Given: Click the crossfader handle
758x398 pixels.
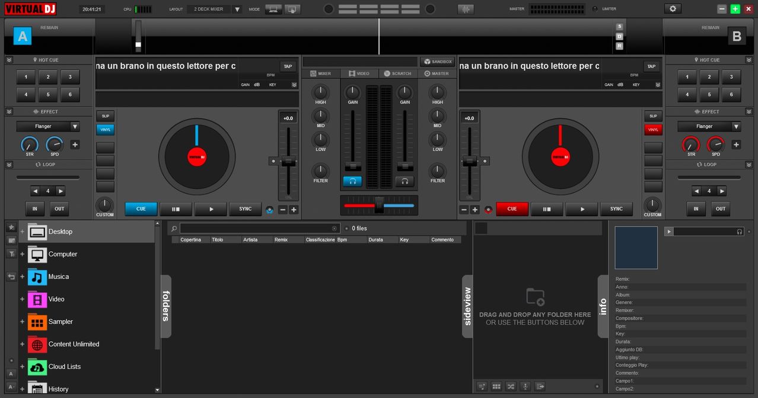Looking at the screenshot, I should pos(379,205).
